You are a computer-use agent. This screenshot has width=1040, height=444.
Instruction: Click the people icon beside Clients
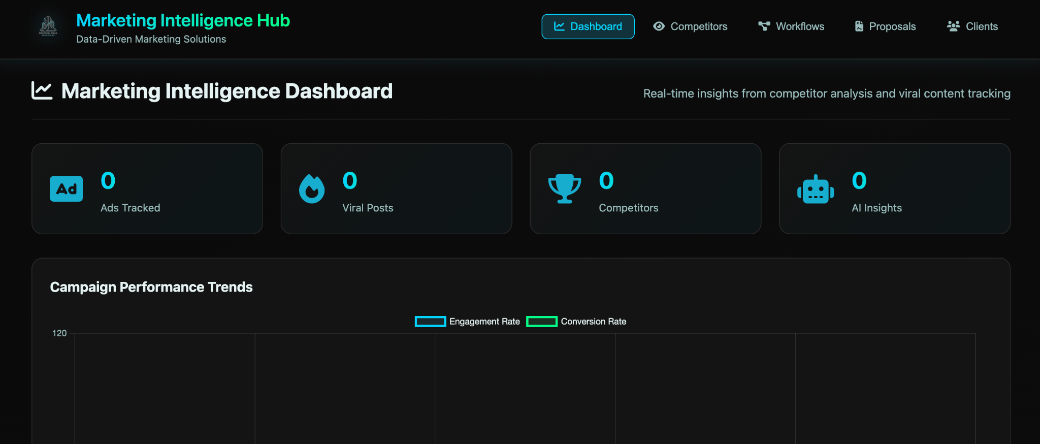(x=953, y=26)
